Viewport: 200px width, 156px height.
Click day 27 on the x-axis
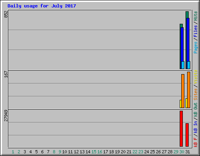pos(164,152)
